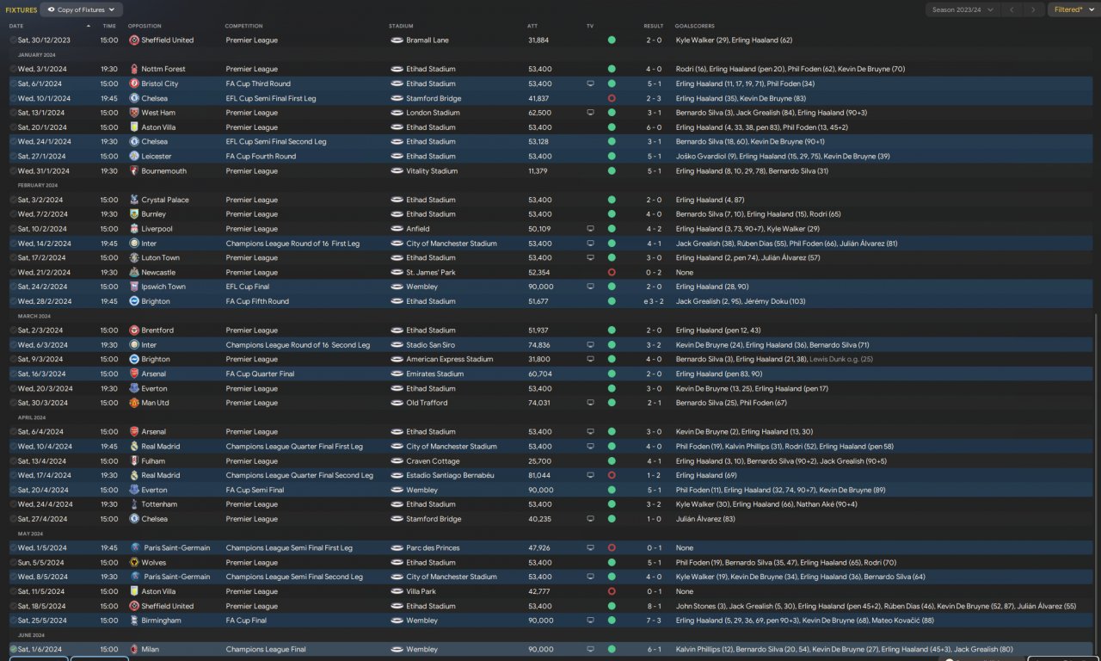Image resolution: width=1101 pixels, height=661 pixels.
Task: Click the Newcastle club badge
Action: 134,272
